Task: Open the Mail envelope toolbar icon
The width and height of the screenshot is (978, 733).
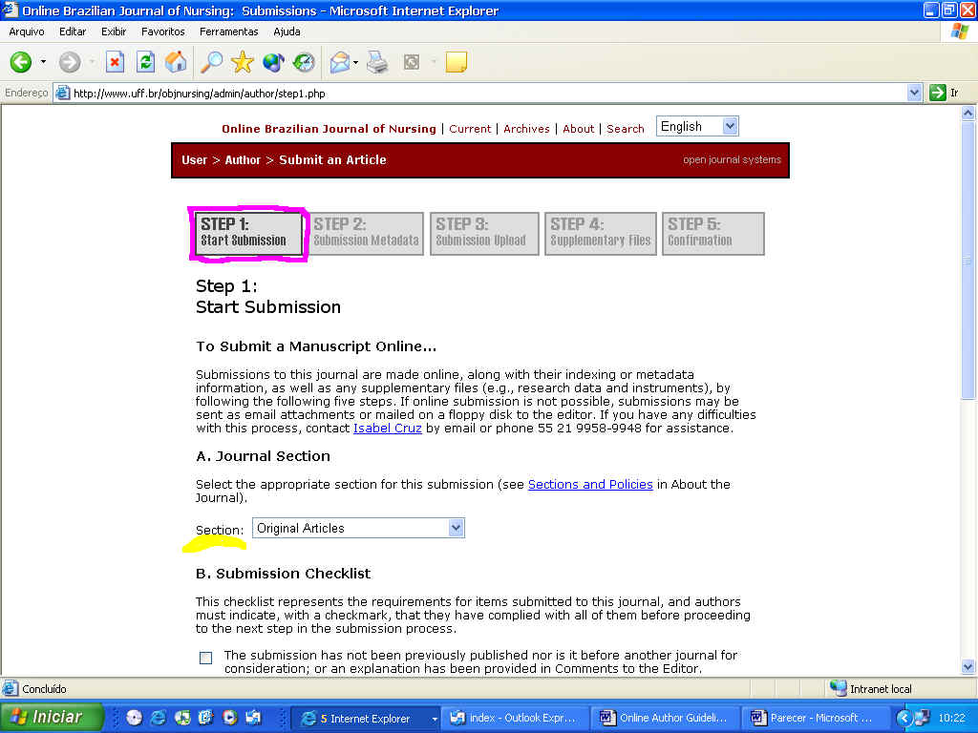Action: (x=339, y=63)
